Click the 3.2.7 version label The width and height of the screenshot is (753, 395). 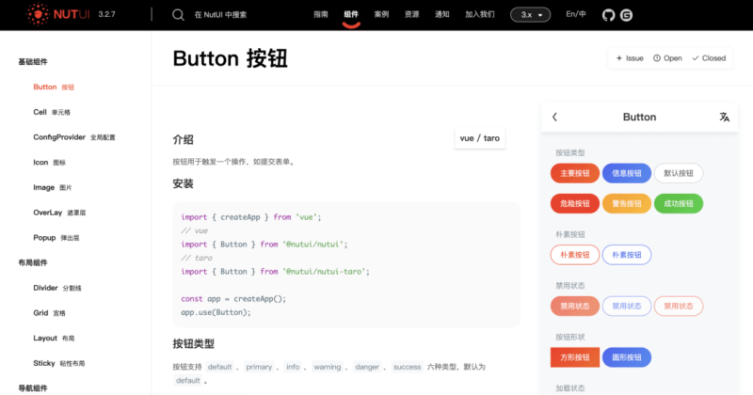(106, 14)
